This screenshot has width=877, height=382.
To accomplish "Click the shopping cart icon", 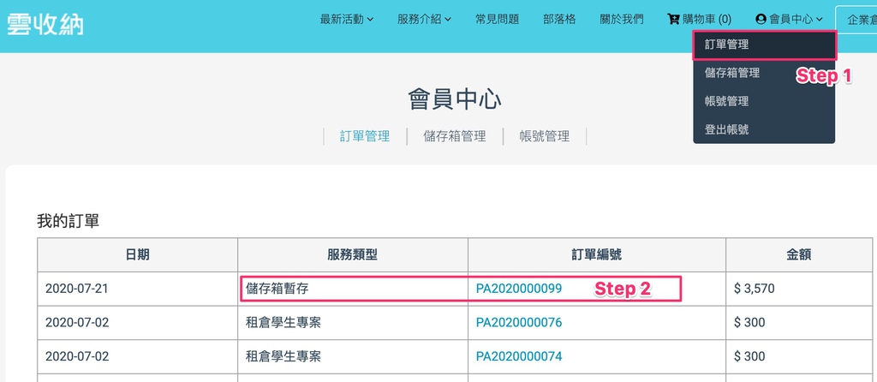I will [x=673, y=19].
